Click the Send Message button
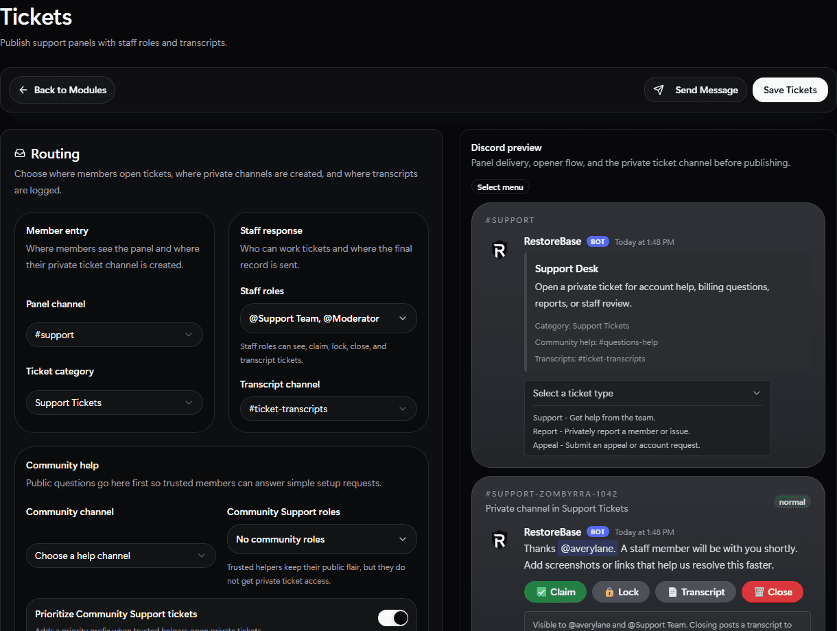The width and height of the screenshot is (837, 631). click(695, 90)
